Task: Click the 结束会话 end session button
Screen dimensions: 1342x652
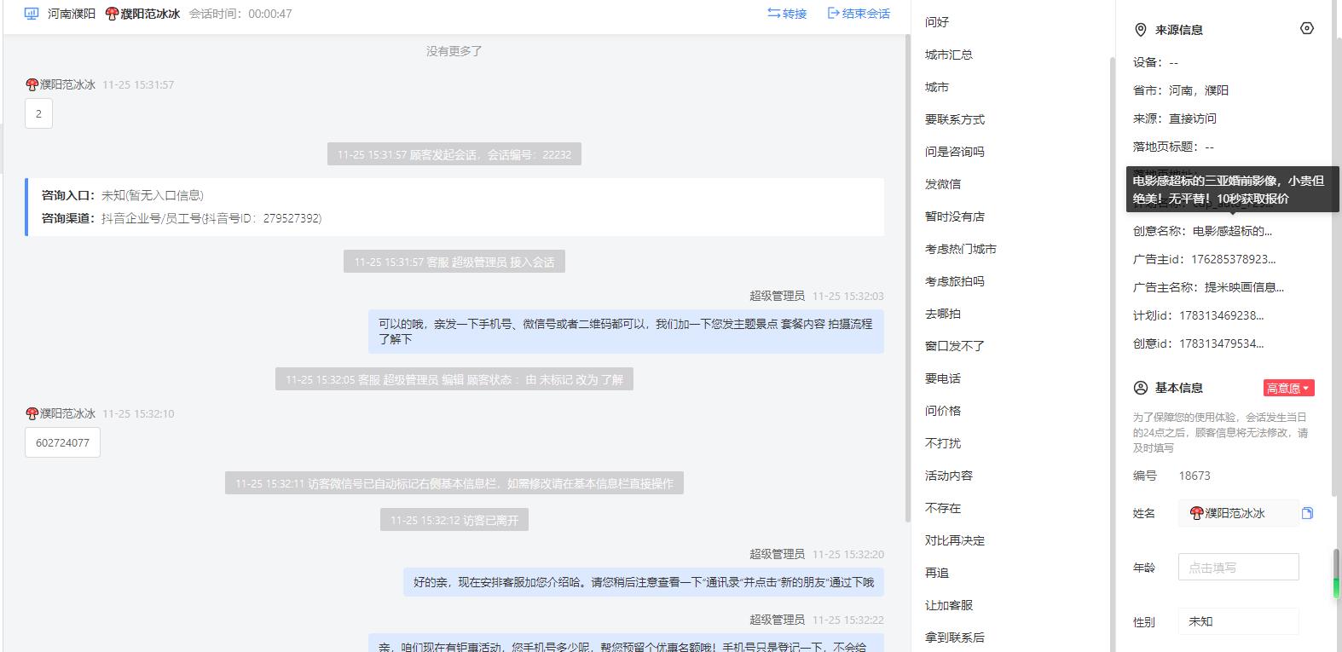Action: [x=859, y=14]
